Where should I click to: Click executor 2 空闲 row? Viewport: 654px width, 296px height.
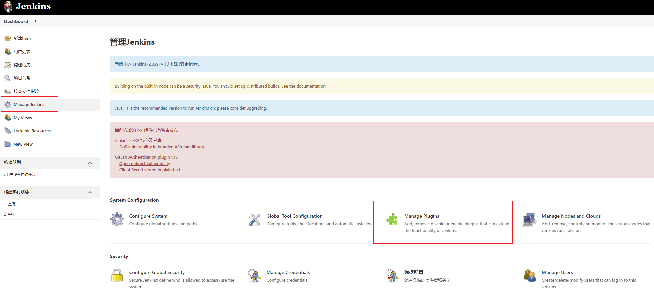50,214
